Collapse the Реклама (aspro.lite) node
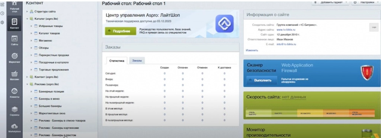The width and height of the screenshot is (381, 138). (27, 84)
